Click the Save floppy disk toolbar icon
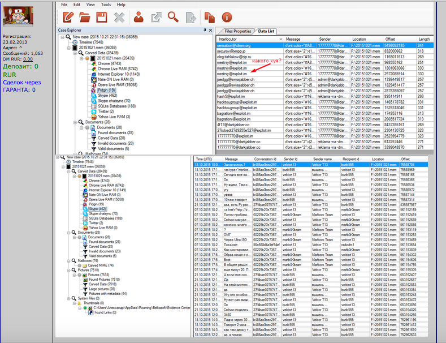This screenshot has width=446, height=343. pos(102,17)
